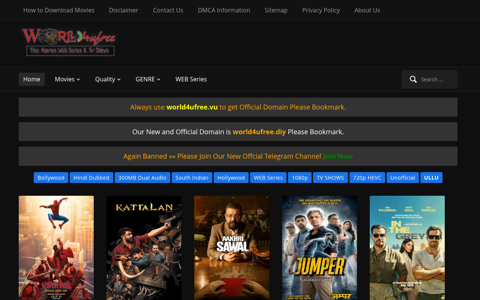Open the Aakhri Sawal movie poster
This screenshot has height=300, width=480.
tap(232, 248)
